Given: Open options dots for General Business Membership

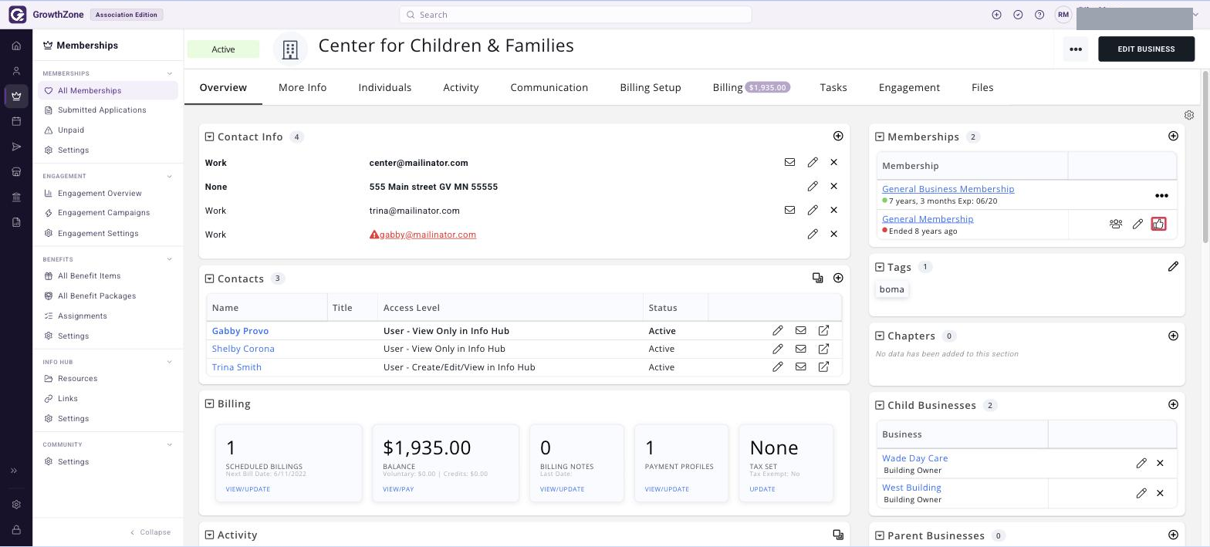Looking at the screenshot, I should [1161, 196].
